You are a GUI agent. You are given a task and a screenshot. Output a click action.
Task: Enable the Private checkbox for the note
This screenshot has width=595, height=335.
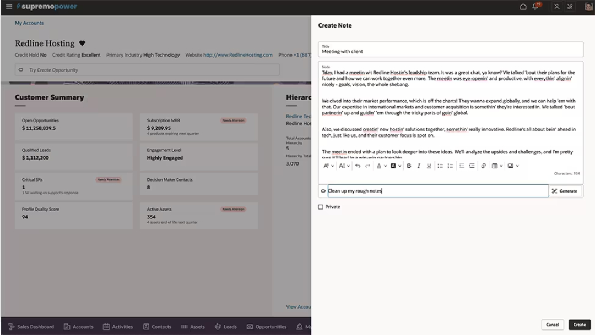[322, 207]
